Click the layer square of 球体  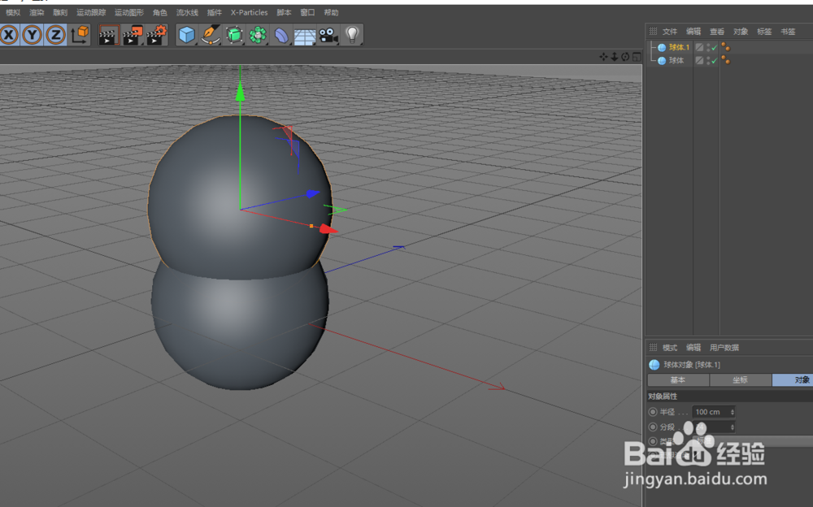pos(699,61)
